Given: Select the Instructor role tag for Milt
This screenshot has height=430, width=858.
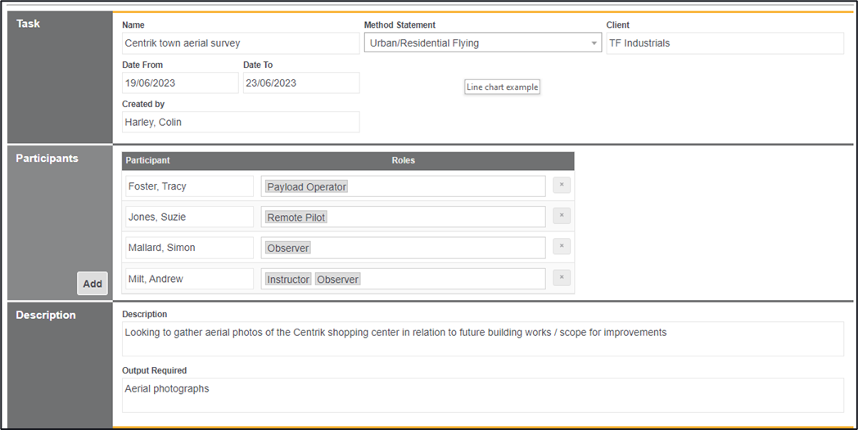Looking at the screenshot, I should (x=288, y=280).
